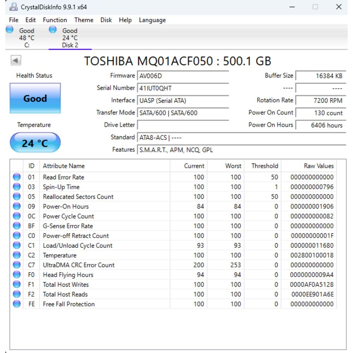Open the Language menu
The width and height of the screenshot is (353, 353).
(x=152, y=20)
